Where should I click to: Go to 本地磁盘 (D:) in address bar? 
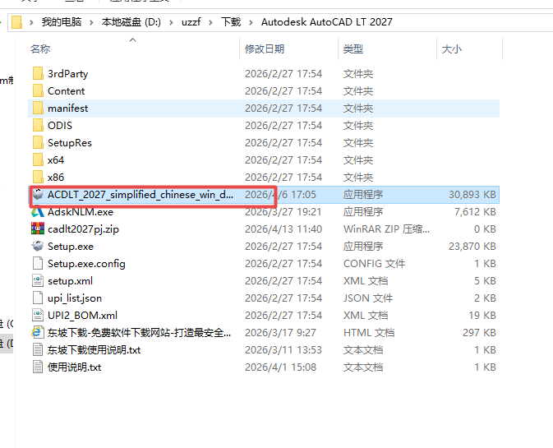pos(131,22)
